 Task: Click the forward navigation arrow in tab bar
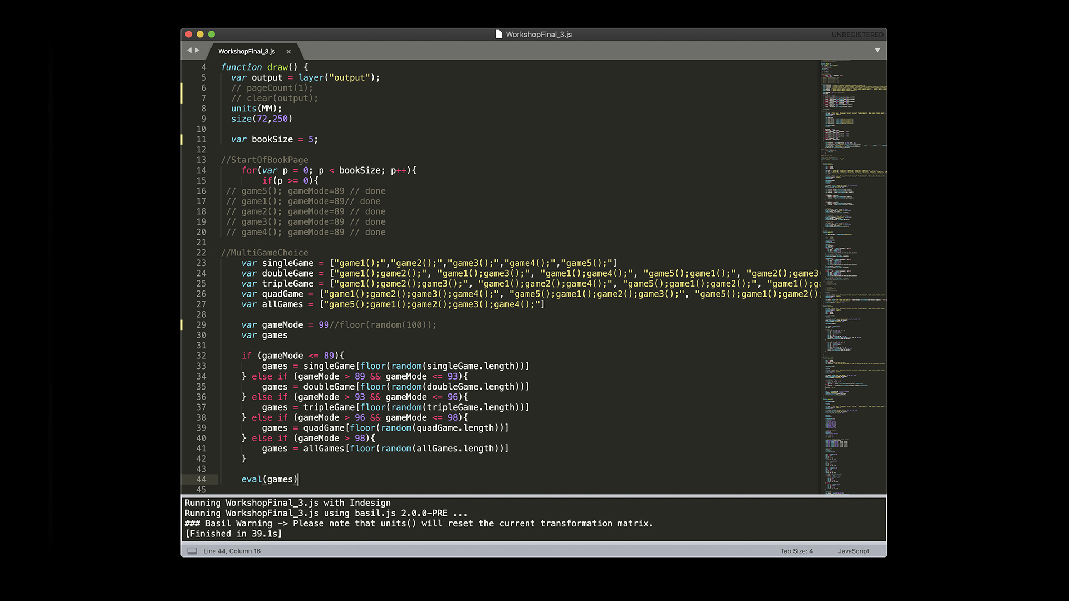pos(197,50)
